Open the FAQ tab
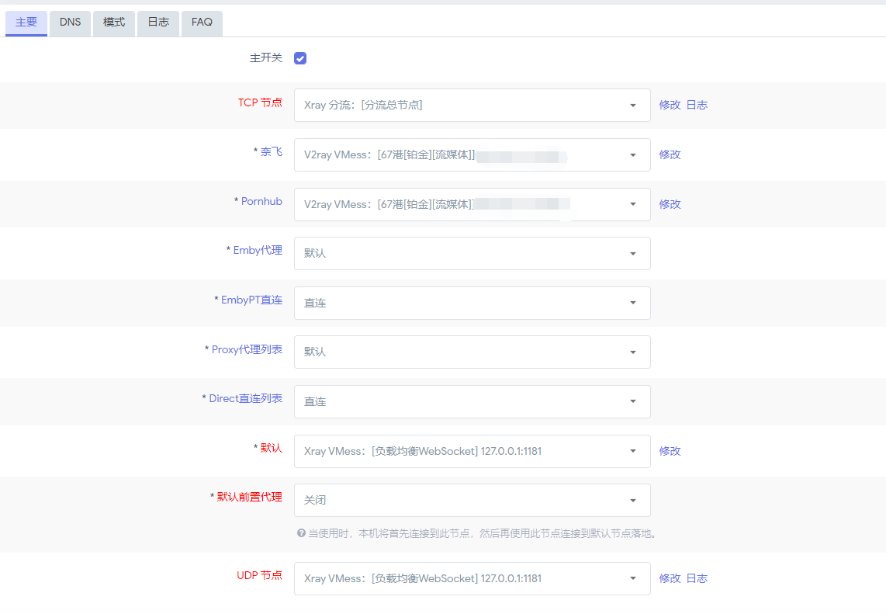This screenshot has height=614, width=886. [x=201, y=23]
